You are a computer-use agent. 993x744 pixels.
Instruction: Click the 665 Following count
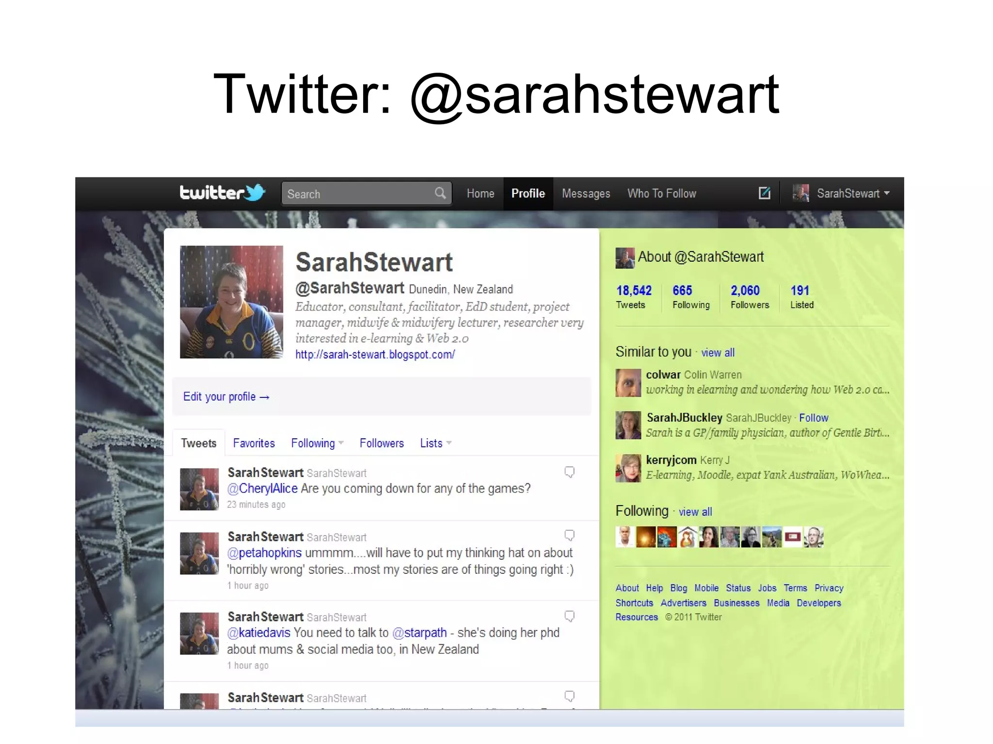click(x=691, y=297)
